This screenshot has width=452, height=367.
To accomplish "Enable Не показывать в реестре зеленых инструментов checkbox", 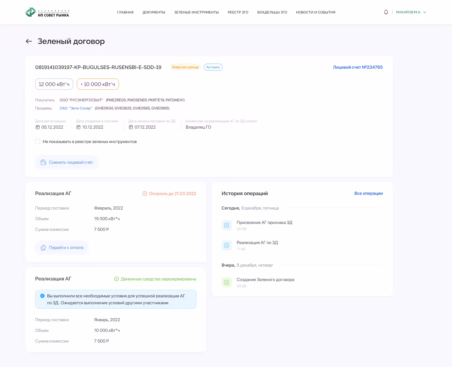I will (x=38, y=141).
